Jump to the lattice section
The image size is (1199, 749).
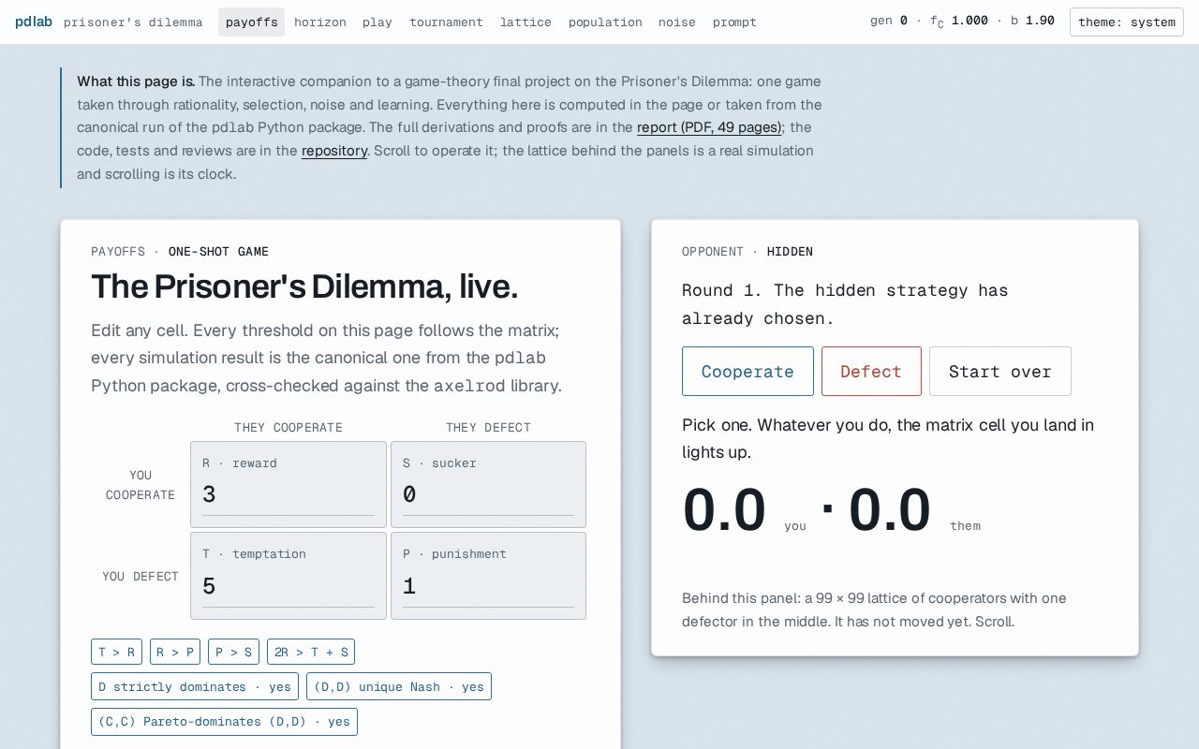point(525,22)
